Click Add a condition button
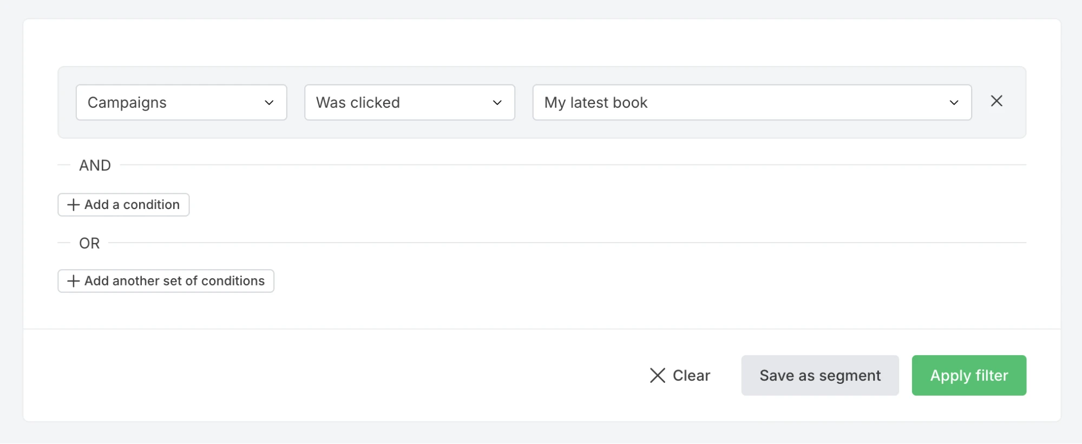 [123, 205]
